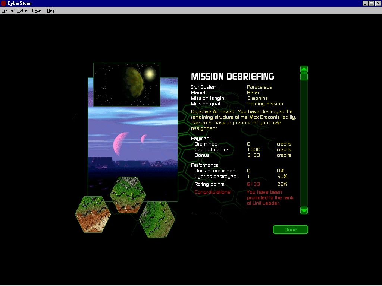Click the scroll-down arrow on the debriefing panel
382x286 pixels.
point(304,211)
